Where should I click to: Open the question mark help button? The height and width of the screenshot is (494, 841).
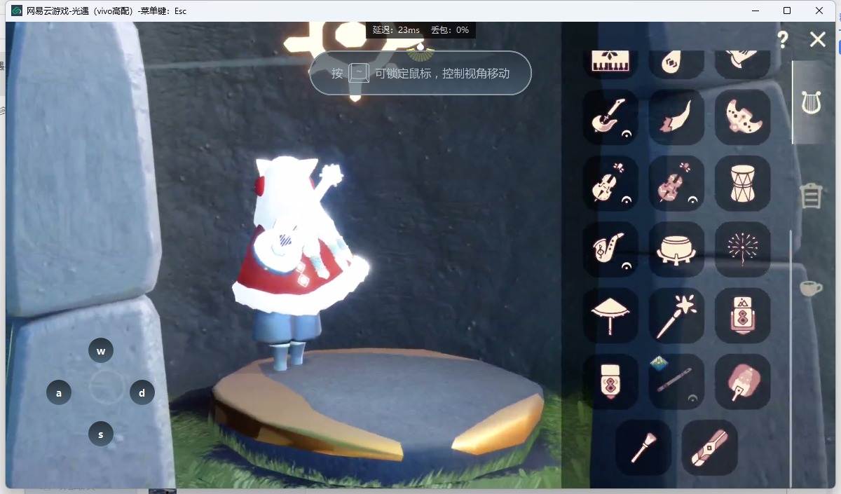(783, 39)
